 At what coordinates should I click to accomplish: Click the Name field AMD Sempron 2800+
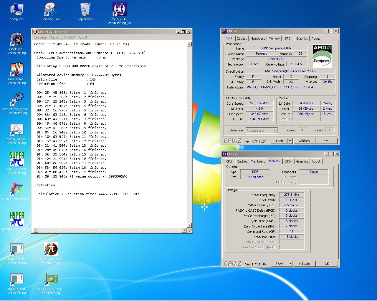click(276, 48)
